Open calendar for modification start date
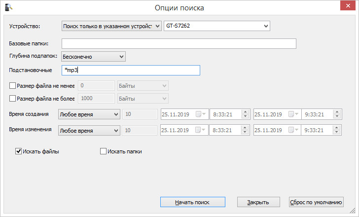Image resolution: width=359 pixels, height=217 pixels. 200,130
